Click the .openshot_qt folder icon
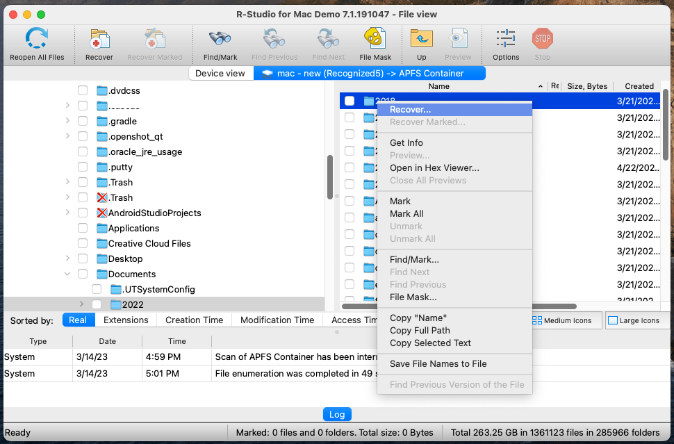The height and width of the screenshot is (444, 674). coord(102,137)
